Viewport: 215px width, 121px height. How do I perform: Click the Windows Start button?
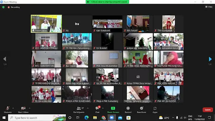[x=4, y=118]
